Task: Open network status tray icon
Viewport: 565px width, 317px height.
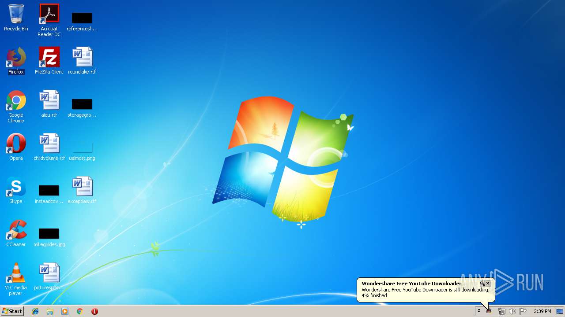Action: (x=501, y=311)
